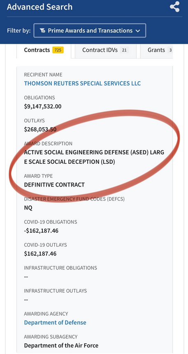Screen dimensions: 188x354
Task: Click the share icon in header
Action: (175, 7)
